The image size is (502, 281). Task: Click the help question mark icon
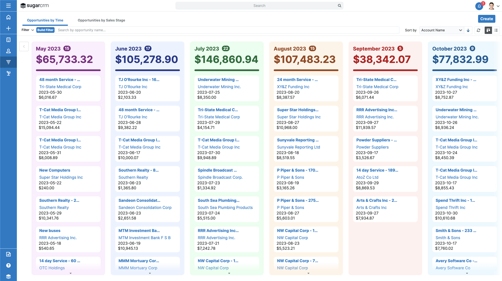click(x=8, y=265)
